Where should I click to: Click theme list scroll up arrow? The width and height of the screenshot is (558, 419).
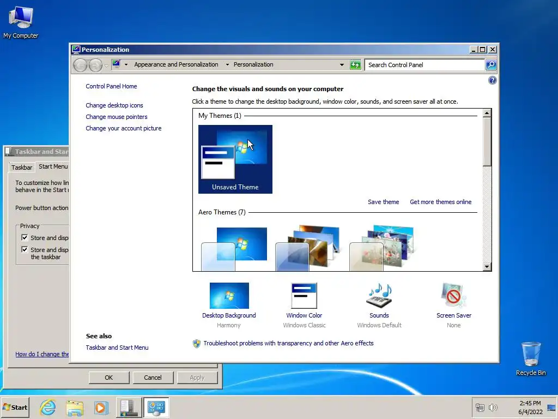[487, 113]
